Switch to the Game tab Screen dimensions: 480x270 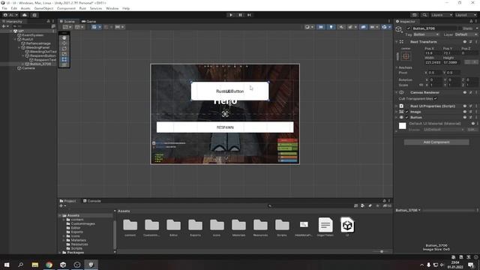coord(89,22)
